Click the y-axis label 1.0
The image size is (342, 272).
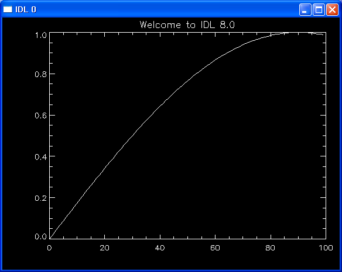[x=41, y=35]
